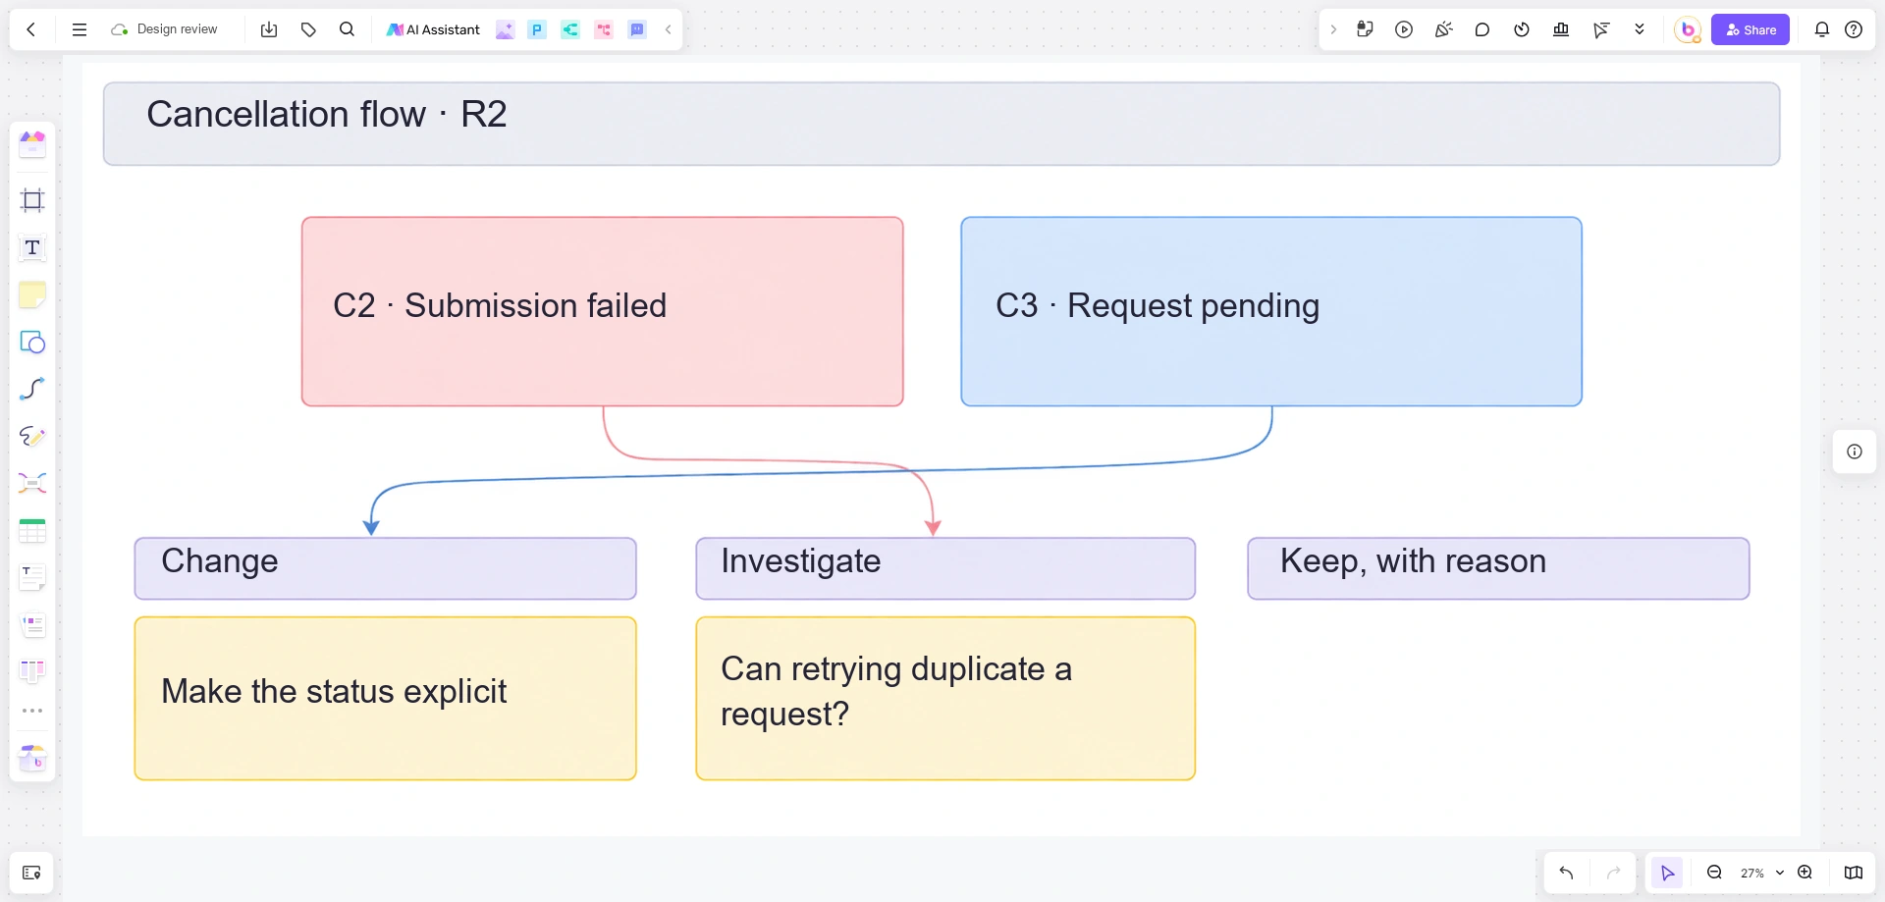Open the hamburger main menu
The image size is (1885, 902).
80,29
